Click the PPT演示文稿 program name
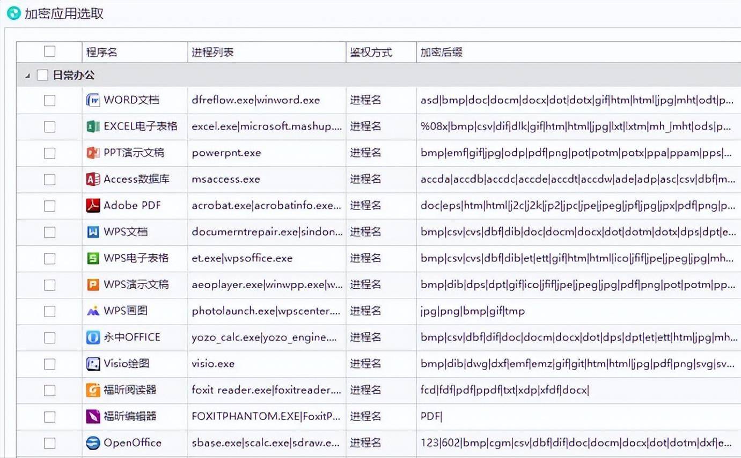 pos(134,153)
